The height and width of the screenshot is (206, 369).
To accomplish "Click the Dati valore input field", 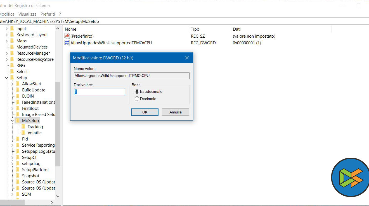I will 100,92.
